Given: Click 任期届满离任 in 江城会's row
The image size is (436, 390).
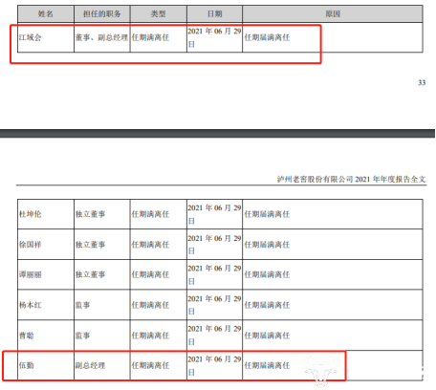Looking at the screenshot, I should 267,37.
